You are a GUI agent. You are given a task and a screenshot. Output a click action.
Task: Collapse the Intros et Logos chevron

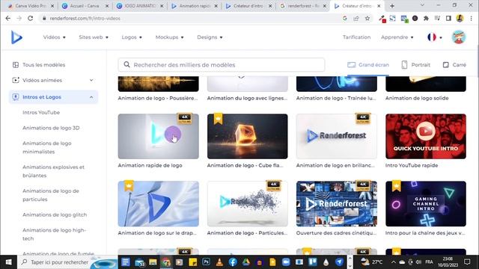pos(91,97)
